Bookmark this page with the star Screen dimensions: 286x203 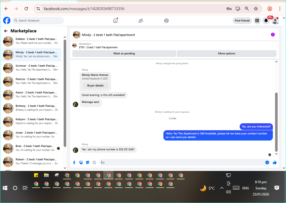tap(256, 9)
